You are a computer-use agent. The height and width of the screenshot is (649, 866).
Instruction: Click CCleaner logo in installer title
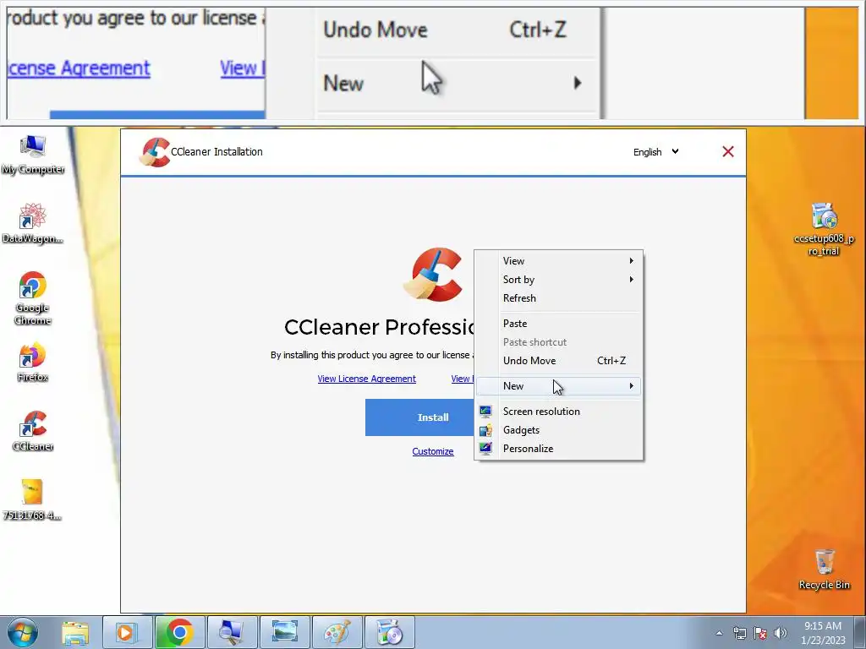tap(155, 152)
